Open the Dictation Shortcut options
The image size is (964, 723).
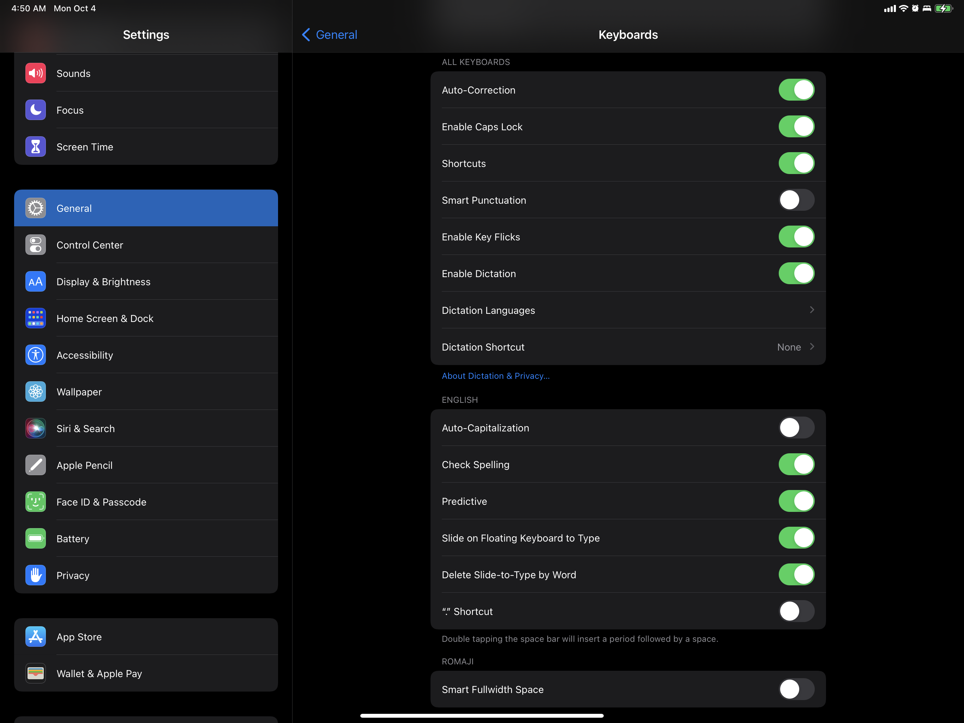[628, 347]
